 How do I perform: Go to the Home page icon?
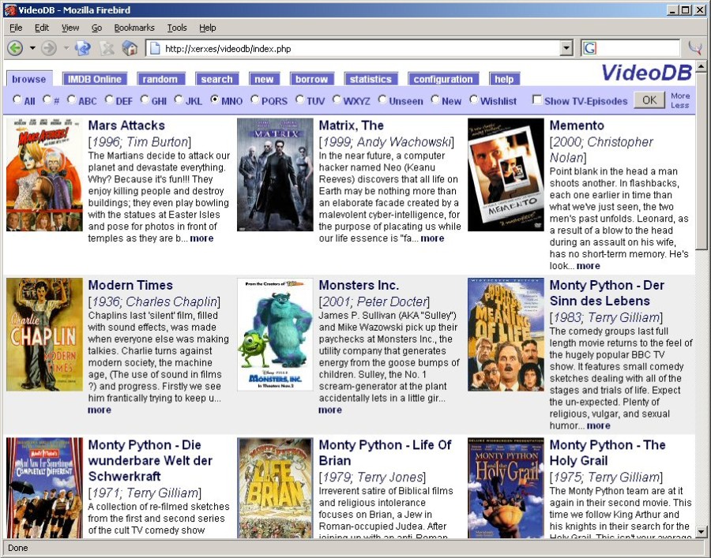coord(130,48)
